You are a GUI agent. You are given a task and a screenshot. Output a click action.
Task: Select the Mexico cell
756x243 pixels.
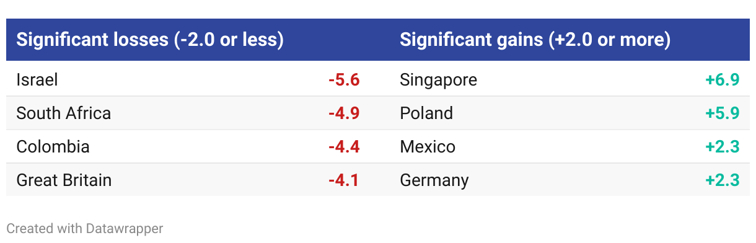pos(428,147)
